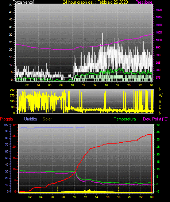Click the E compass direction label

tap(160, 107)
